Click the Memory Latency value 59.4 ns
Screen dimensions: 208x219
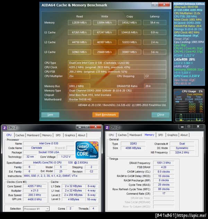click(x=155, y=23)
